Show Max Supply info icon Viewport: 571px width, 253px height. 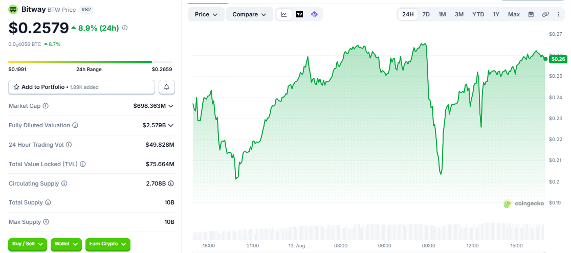[x=46, y=222]
